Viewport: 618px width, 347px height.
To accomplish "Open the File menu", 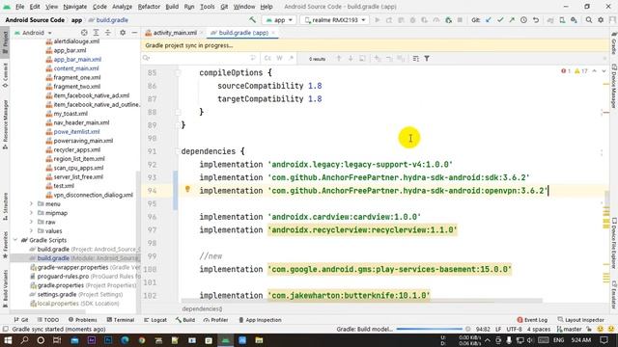I will (x=19, y=7).
